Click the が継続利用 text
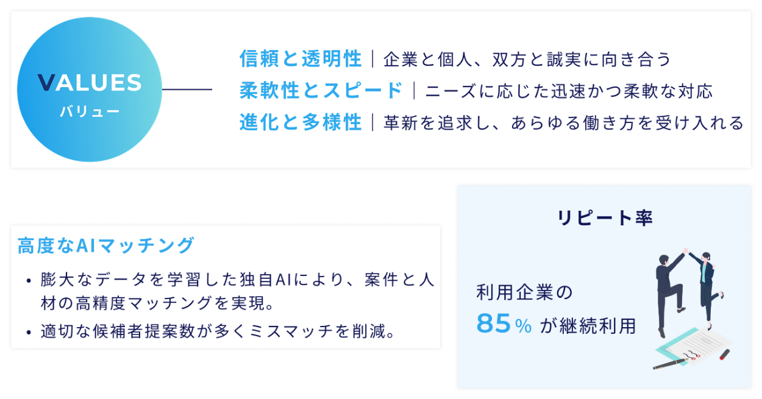The height and width of the screenshot is (399, 762). click(588, 326)
